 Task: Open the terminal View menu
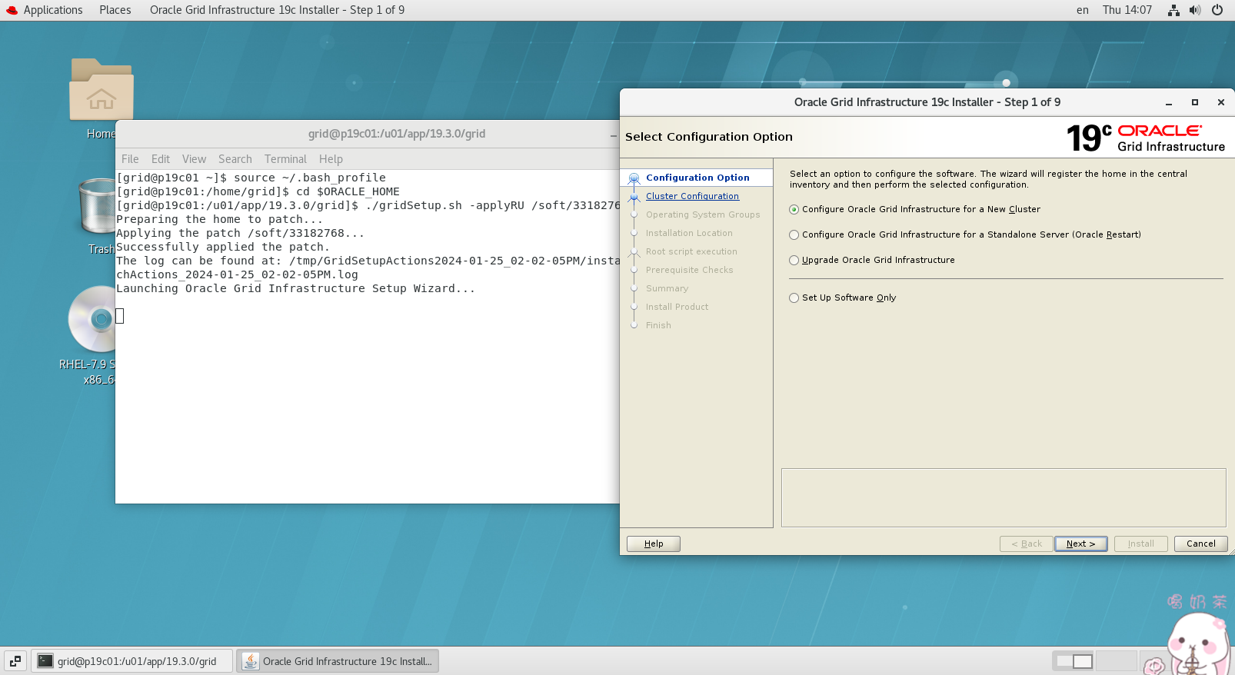194,159
